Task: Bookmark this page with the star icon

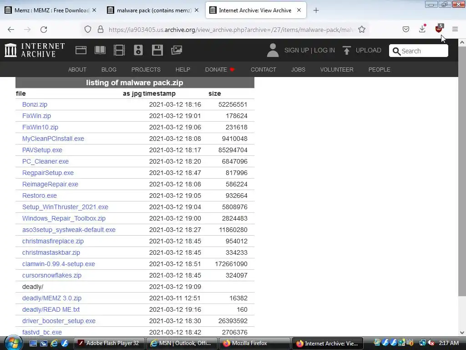Action: pos(362,29)
